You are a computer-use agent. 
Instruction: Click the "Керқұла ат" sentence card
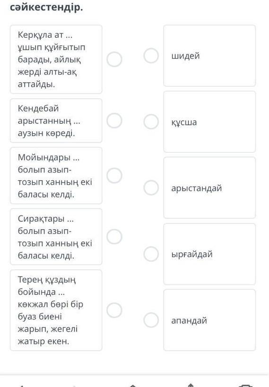tap(56, 59)
